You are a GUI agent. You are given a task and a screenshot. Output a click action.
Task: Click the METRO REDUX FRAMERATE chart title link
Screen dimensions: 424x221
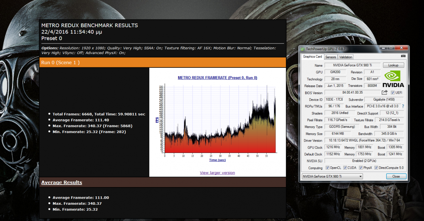pyautogui.click(x=217, y=78)
